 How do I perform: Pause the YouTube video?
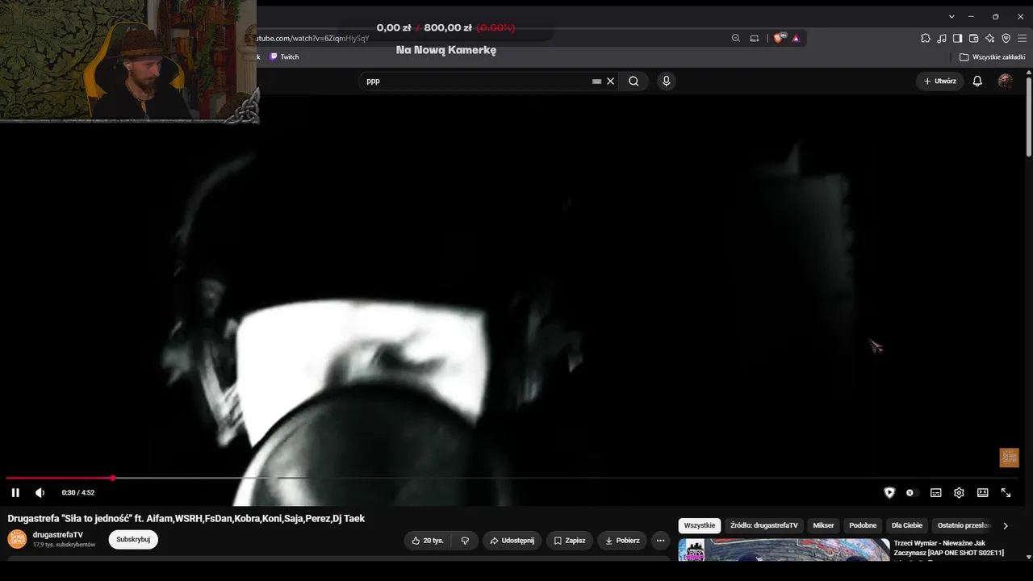click(15, 492)
